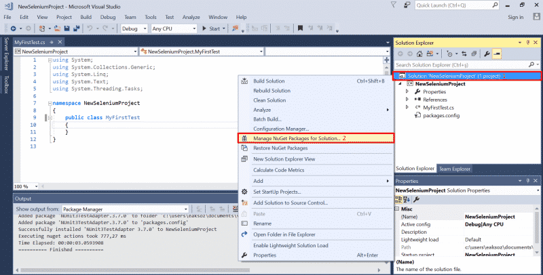Collapse the namespace NewSeleniumProject code block
This screenshot has height=275, width=543.
tap(49, 104)
